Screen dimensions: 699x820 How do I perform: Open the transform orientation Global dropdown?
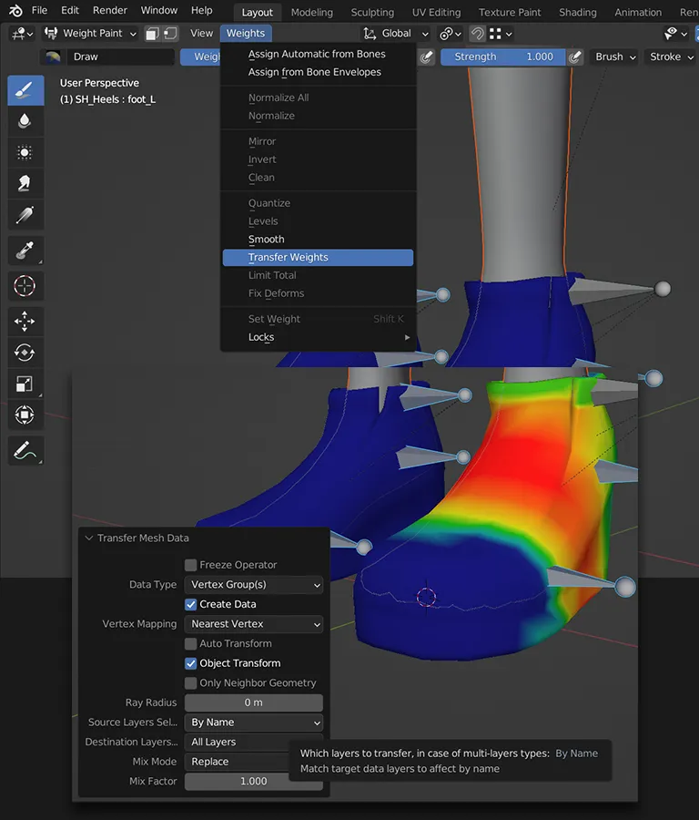(396, 34)
